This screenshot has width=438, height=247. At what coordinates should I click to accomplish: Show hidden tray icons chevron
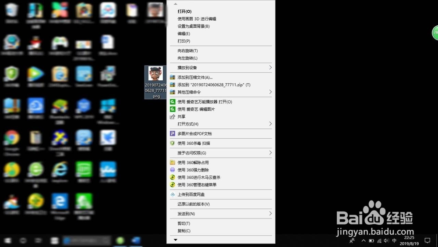point(364,240)
